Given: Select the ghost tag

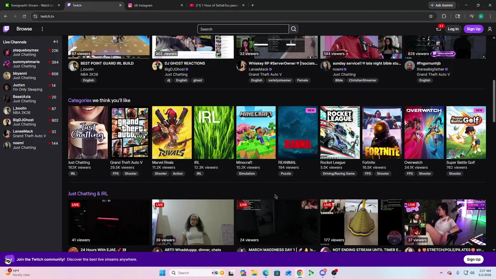Looking at the screenshot, I should coord(198,80).
